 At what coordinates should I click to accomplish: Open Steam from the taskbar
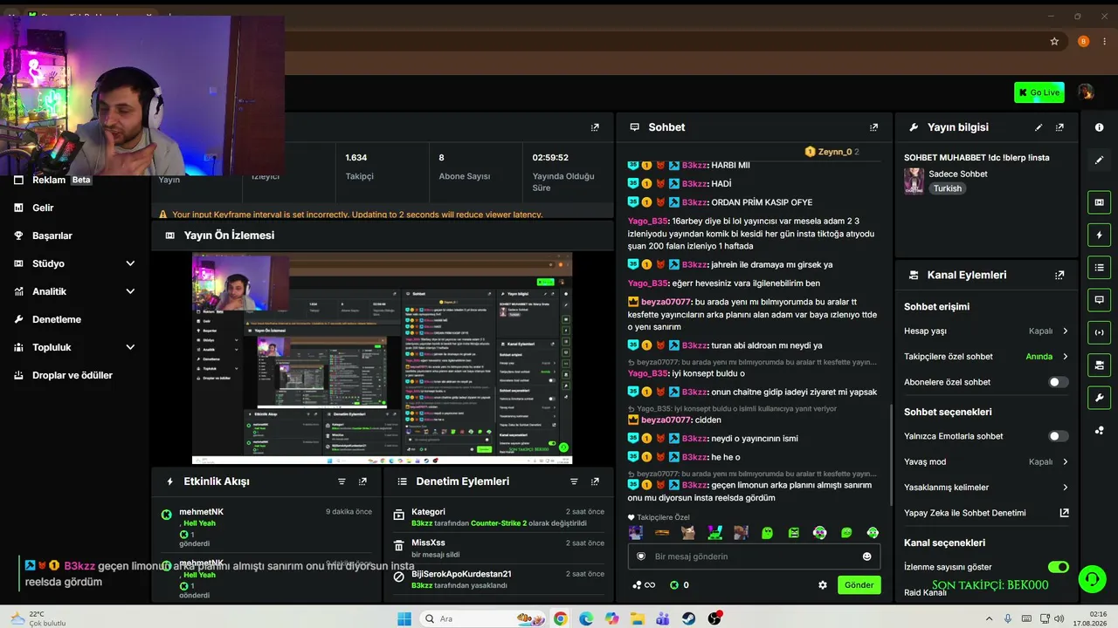pyautogui.click(x=689, y=619)
